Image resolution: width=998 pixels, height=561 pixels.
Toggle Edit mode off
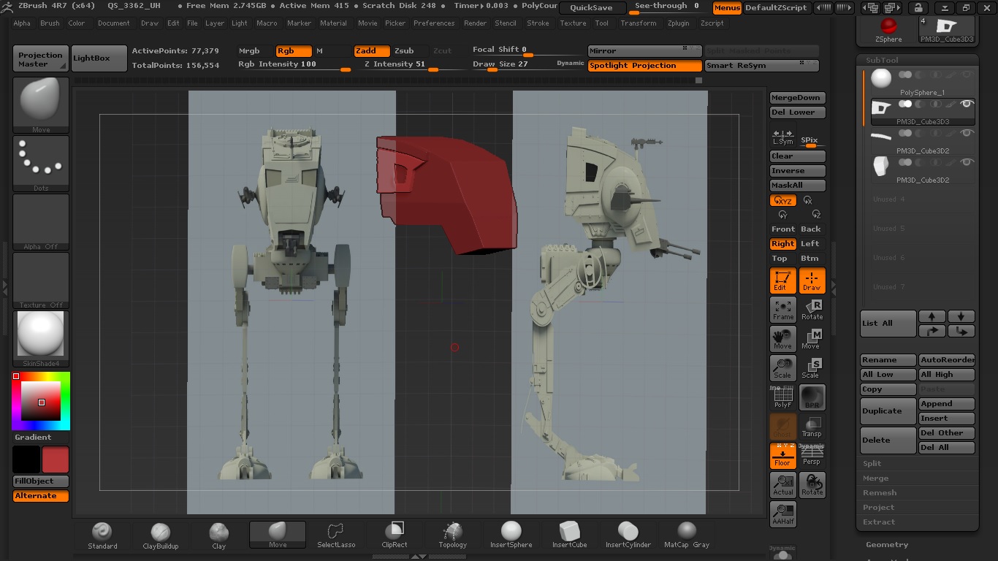(783, 280)
